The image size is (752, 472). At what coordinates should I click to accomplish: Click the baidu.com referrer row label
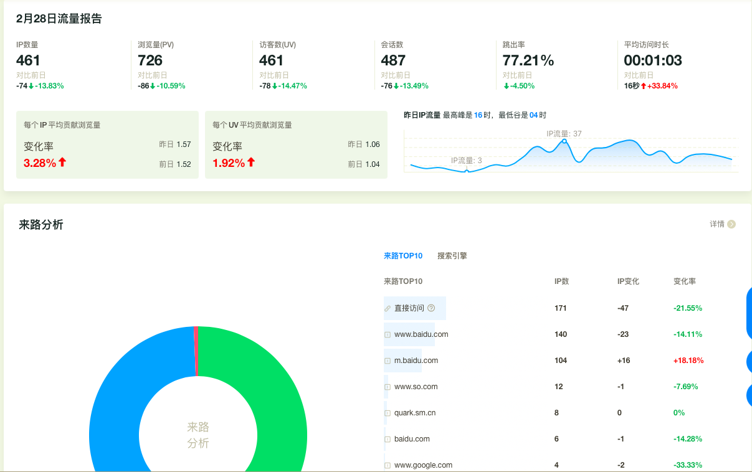[x=412, y=439]
